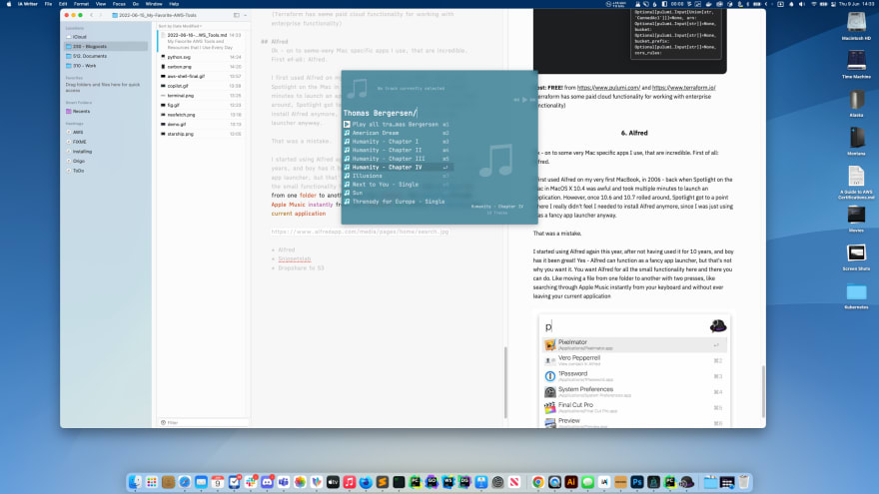Image resolution: width=879 pixels, height=494 pixels.
Task: Open Messages app in the dock
Action: coord(587,482)
